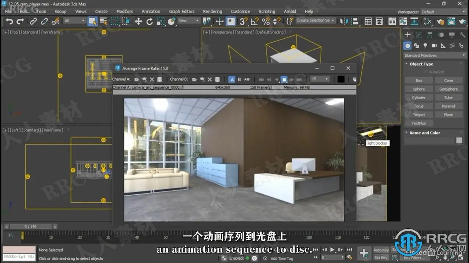Save Channel A with its disk icon
Viewport: 469px width, 263px height.
[x=159, y=79]
